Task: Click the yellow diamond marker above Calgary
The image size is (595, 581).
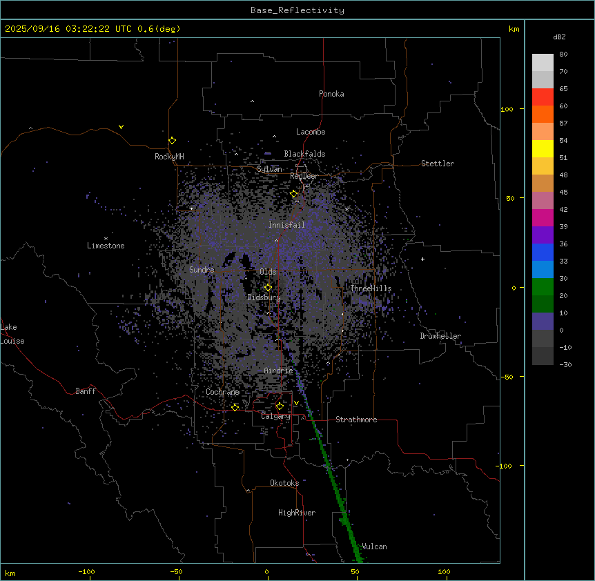Action: (280, 406)
